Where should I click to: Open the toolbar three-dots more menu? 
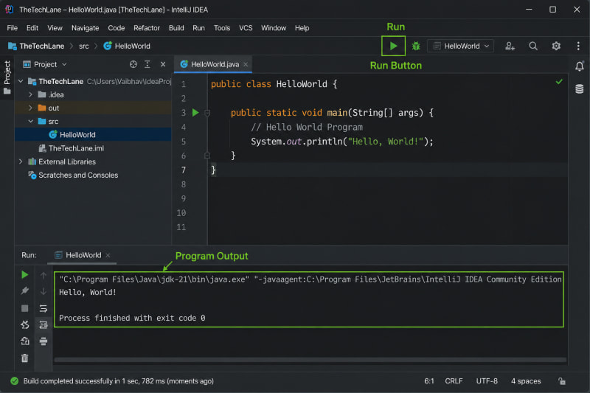578,46
